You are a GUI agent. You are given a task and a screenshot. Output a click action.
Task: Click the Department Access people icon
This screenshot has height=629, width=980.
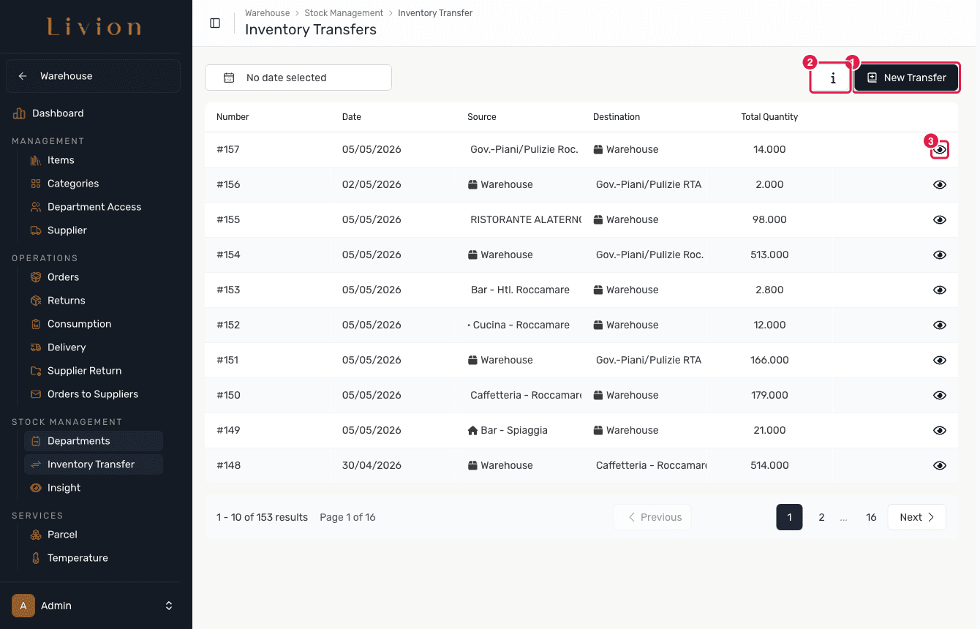pos(36,207)
